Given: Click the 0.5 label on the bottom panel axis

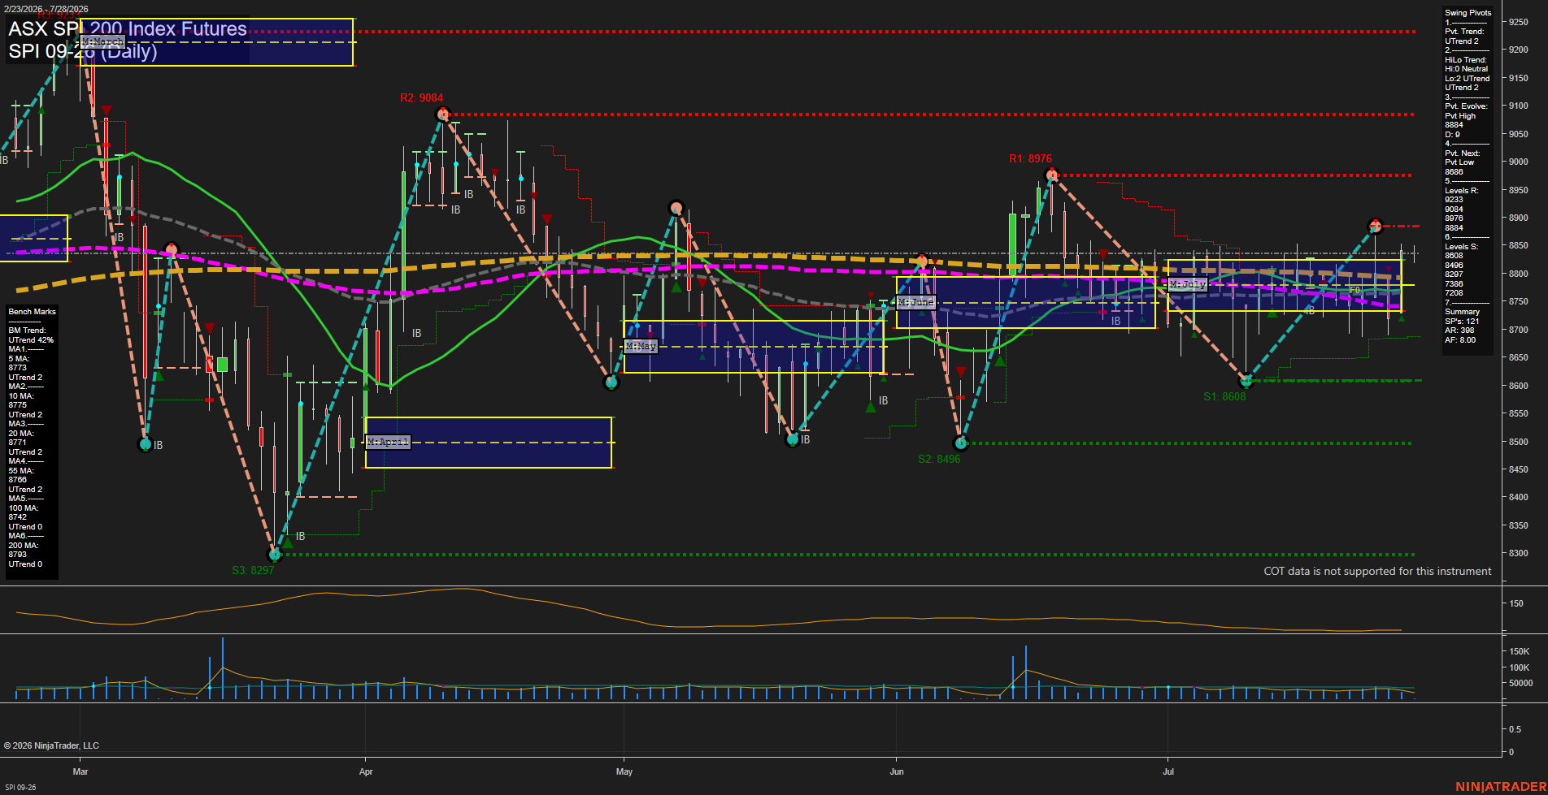Looking at the screenshot, I should (1515, 730).
